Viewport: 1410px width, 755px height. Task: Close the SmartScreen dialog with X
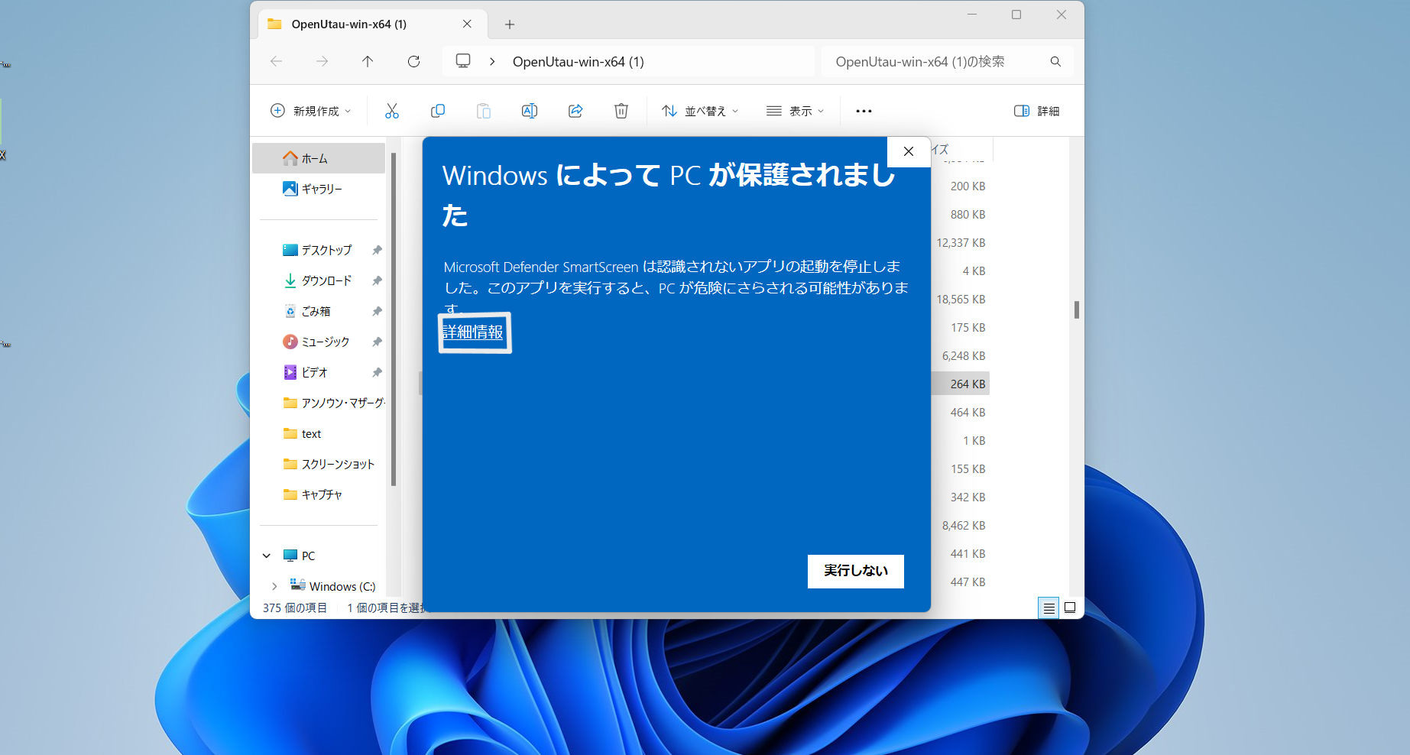tap(908, 151)
